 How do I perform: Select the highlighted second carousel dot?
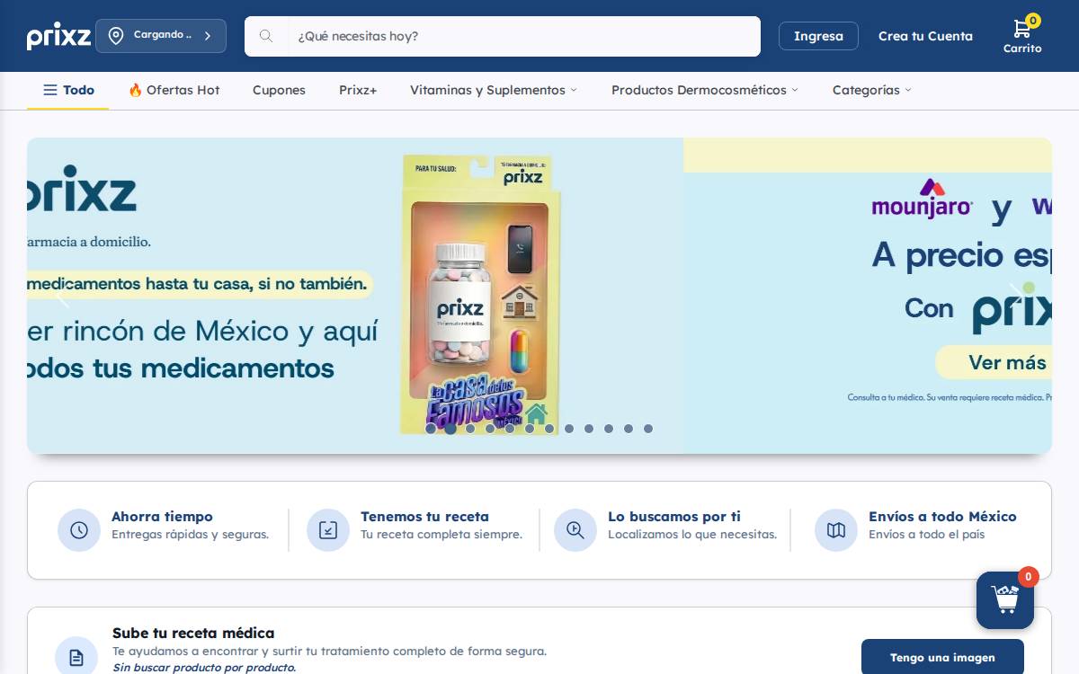click(x=450, y=429)
